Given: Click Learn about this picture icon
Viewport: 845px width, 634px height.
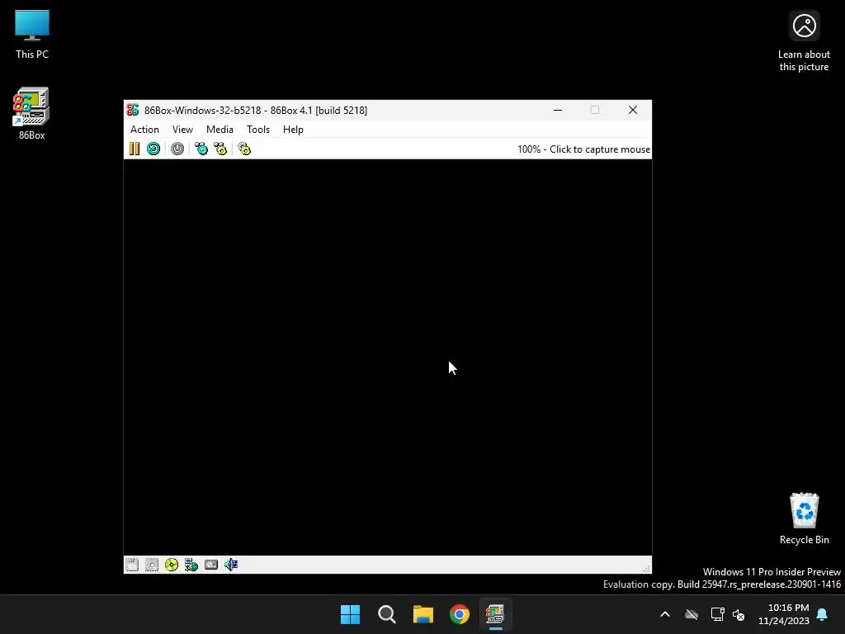Looking at the screenshot, I should 804,41.
